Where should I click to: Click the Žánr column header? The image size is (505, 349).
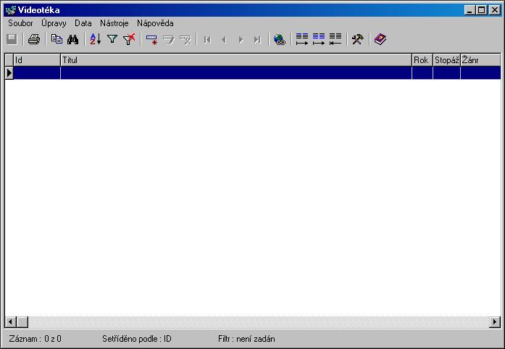[480, 60]
